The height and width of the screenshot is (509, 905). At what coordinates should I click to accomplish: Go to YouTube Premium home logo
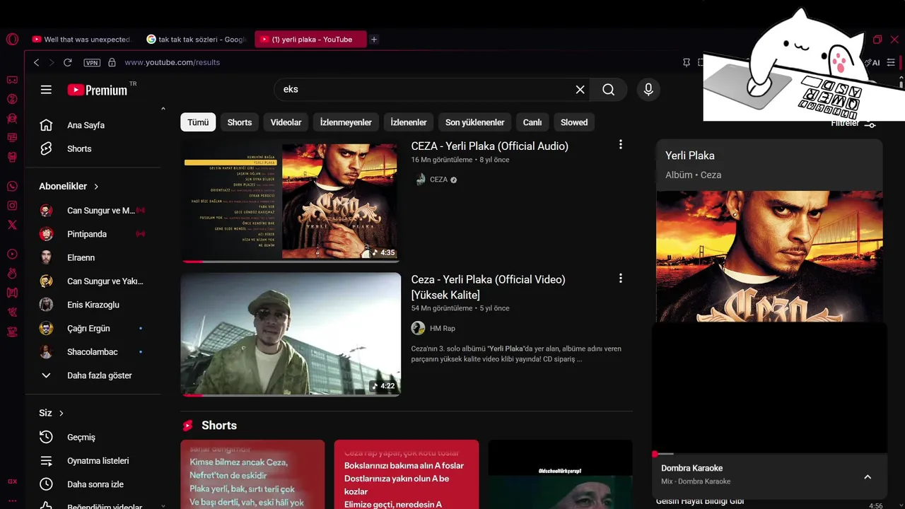[98, 90]
